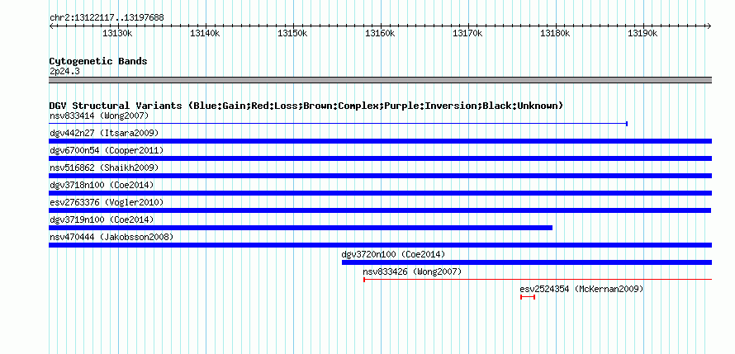Click the small red esv2524354 loss glyph
The image size is (735, 354).
(528, 297)
